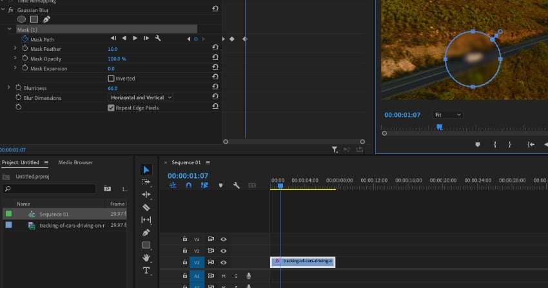Uncheck Repeat Edge Pixels
The image size is (548, 288).
point(111,108)
